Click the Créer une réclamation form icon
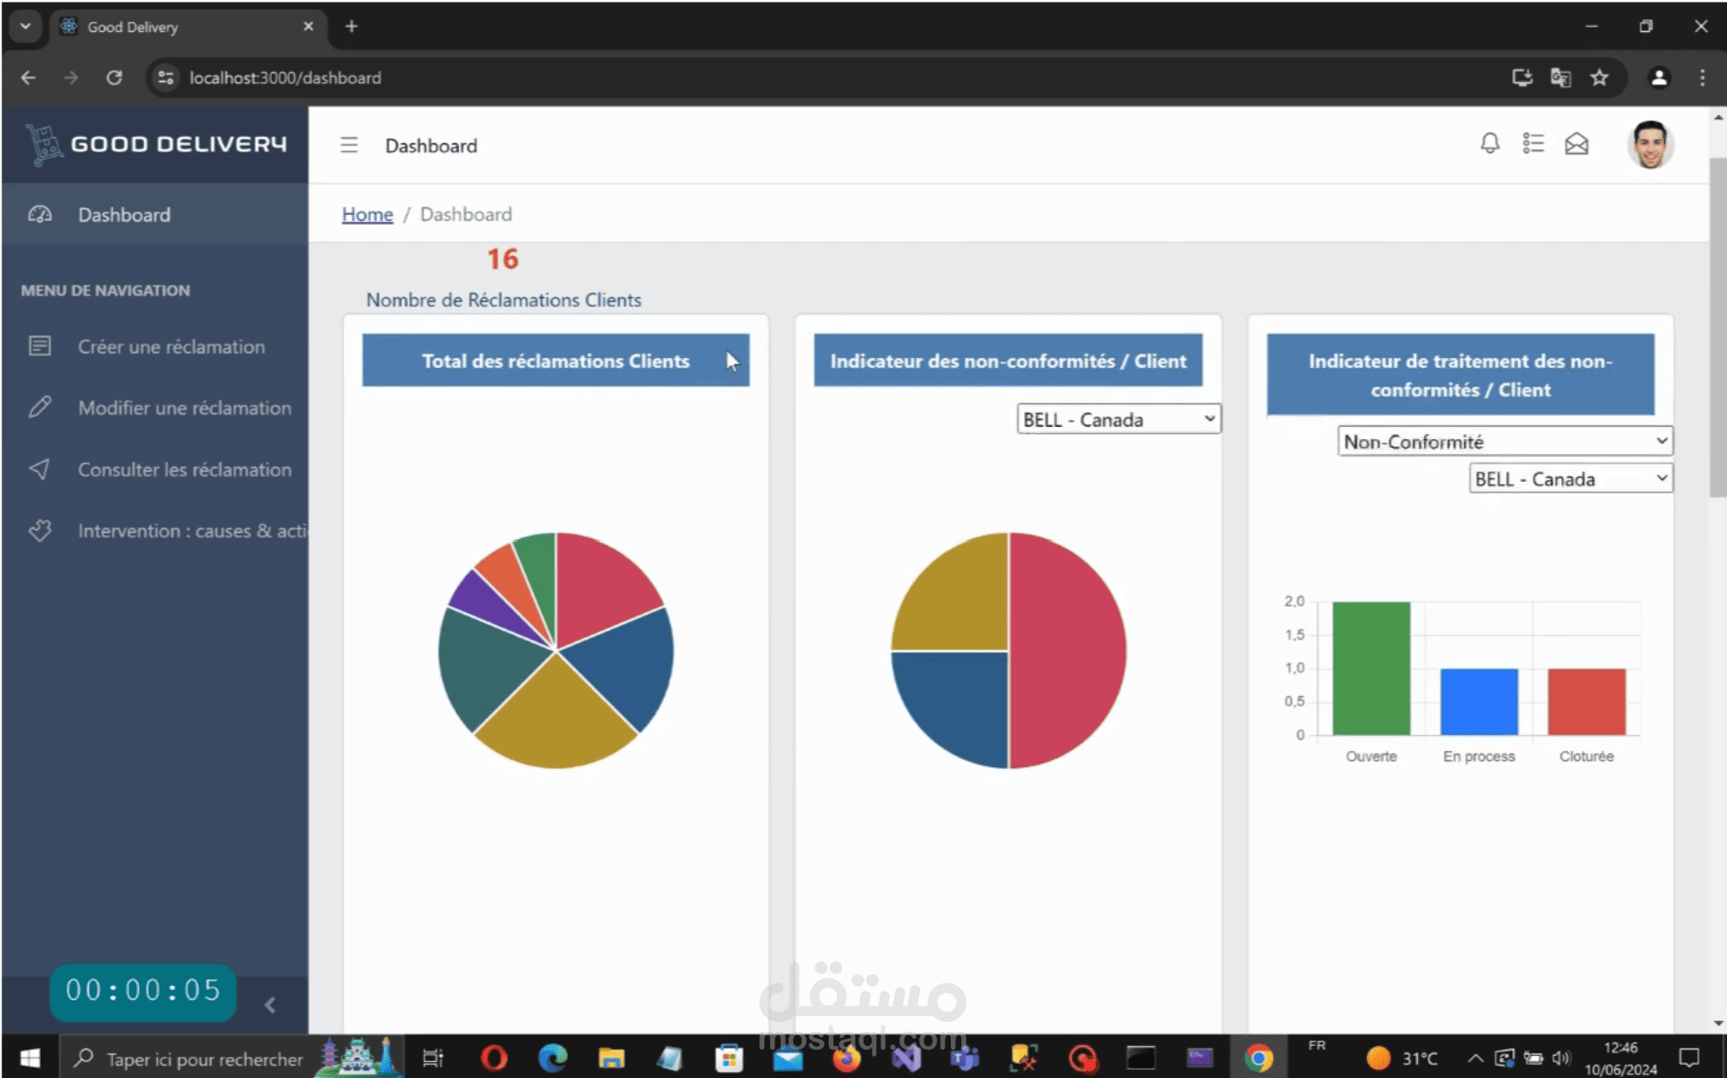Screen dimensions: 1727x1078 [40, 346]
